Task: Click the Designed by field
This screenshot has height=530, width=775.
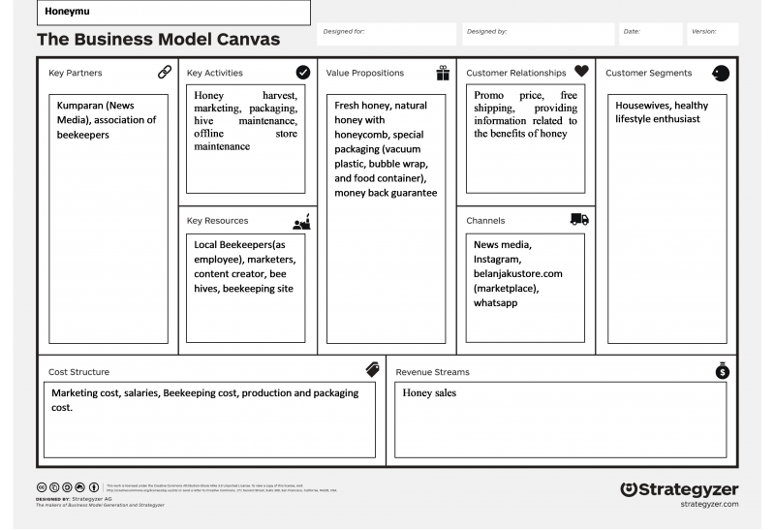Action: pyautogui.click(x=539, y=34)
